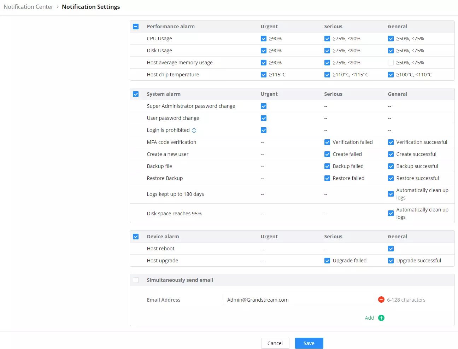Screen dimensions: 458x349
Task: Toggle the System alarm group checkbox
Action: tap(136, 94)
